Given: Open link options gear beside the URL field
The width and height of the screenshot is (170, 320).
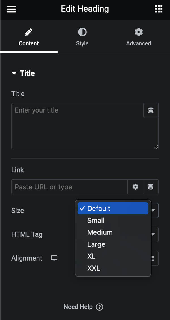Looking at the screenshot, I should point(135,187).
